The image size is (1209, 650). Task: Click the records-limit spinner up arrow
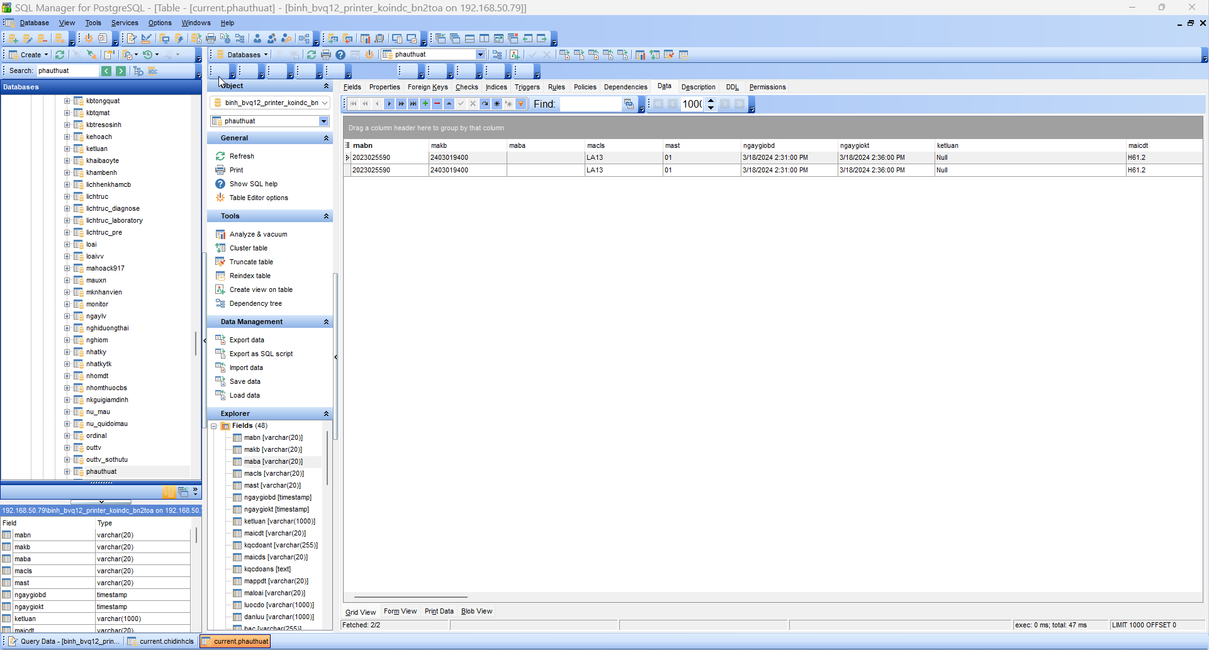(x=711, y=101)
